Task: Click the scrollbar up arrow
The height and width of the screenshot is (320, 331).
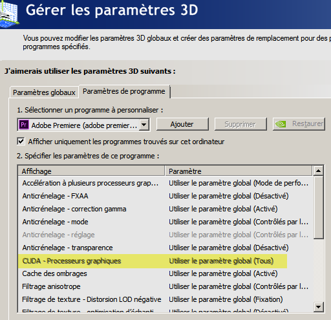Action: [x=318, y=171]
